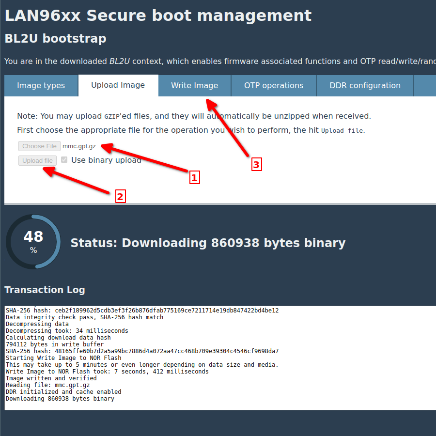
Task: Click the red numbered marker 2
Action: coord(120,196)
